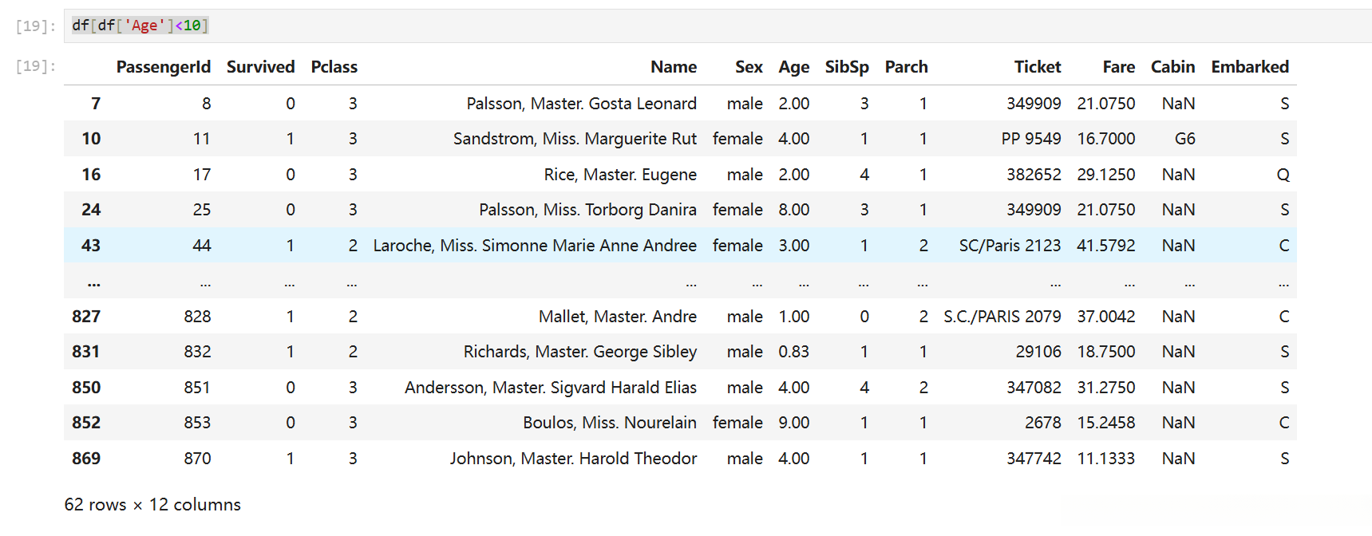Click row index 43 in the table
Screen dimensions: 1372x536
(x=91, y=246)
